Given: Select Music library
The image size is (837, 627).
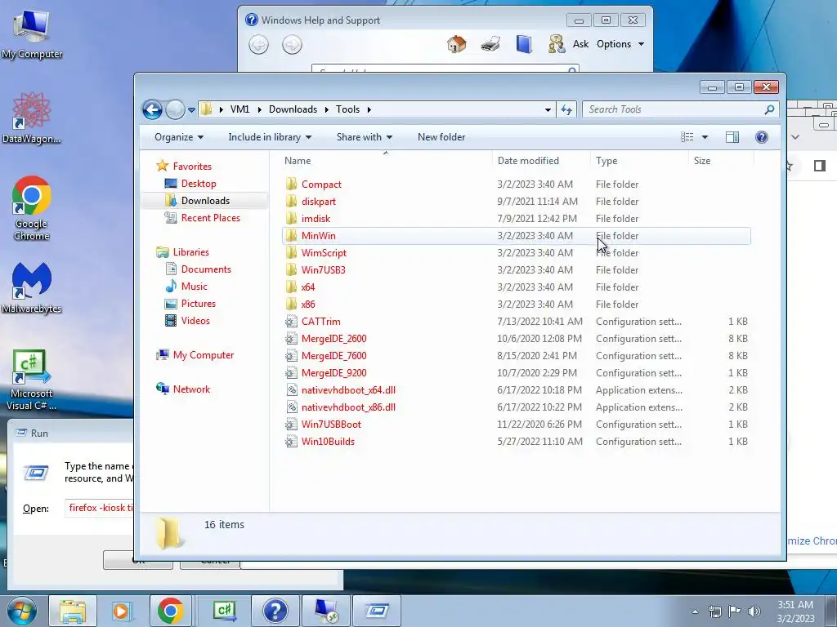Looking at the screenshot, I should 195,287.
